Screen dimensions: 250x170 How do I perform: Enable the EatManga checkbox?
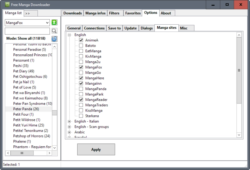point(81,51)
